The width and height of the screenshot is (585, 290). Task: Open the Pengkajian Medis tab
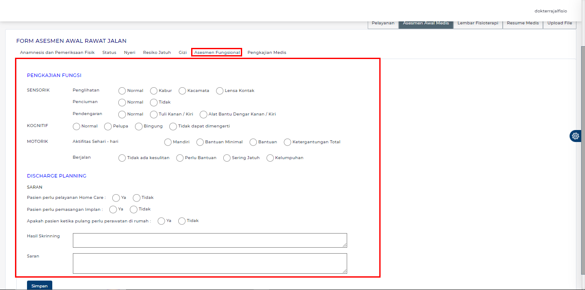267,53
